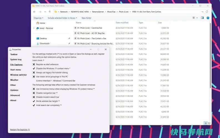Click MusicFlac breadcrumb segment
Image resolution: width=220 pixels, height=138 pixels.
coord(111,12)
